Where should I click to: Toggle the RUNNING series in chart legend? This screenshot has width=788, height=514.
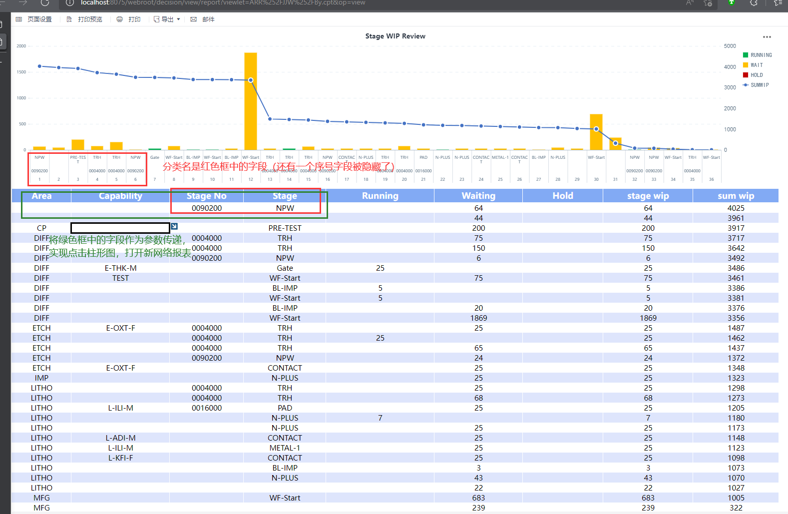point(757,55)
